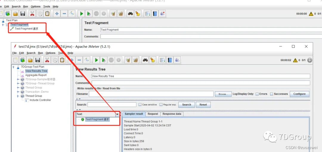Viewport: 322px width, 152px height.
Task: Open Run menu in test7d window
Action: [41, 53]
